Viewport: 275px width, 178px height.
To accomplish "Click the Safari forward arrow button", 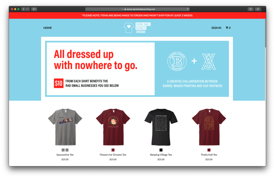I will pos(28,9).
